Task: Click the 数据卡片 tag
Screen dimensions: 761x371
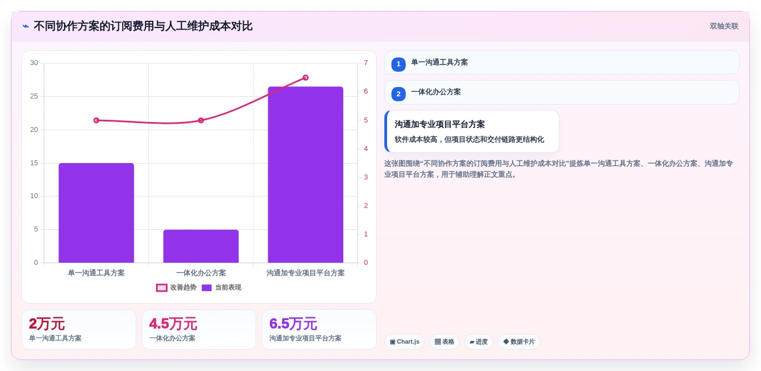Action: (519, 342)
